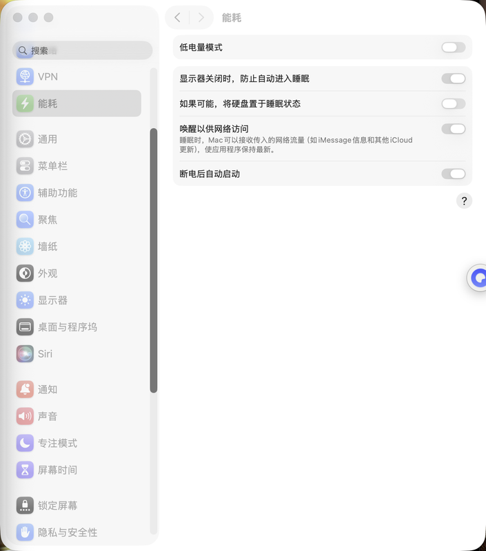Viewport: 486px width, 551px height.
Task: Click the 唤醒以供网络访问 label text
Action: pyautogui.click(x=214, y=129)
